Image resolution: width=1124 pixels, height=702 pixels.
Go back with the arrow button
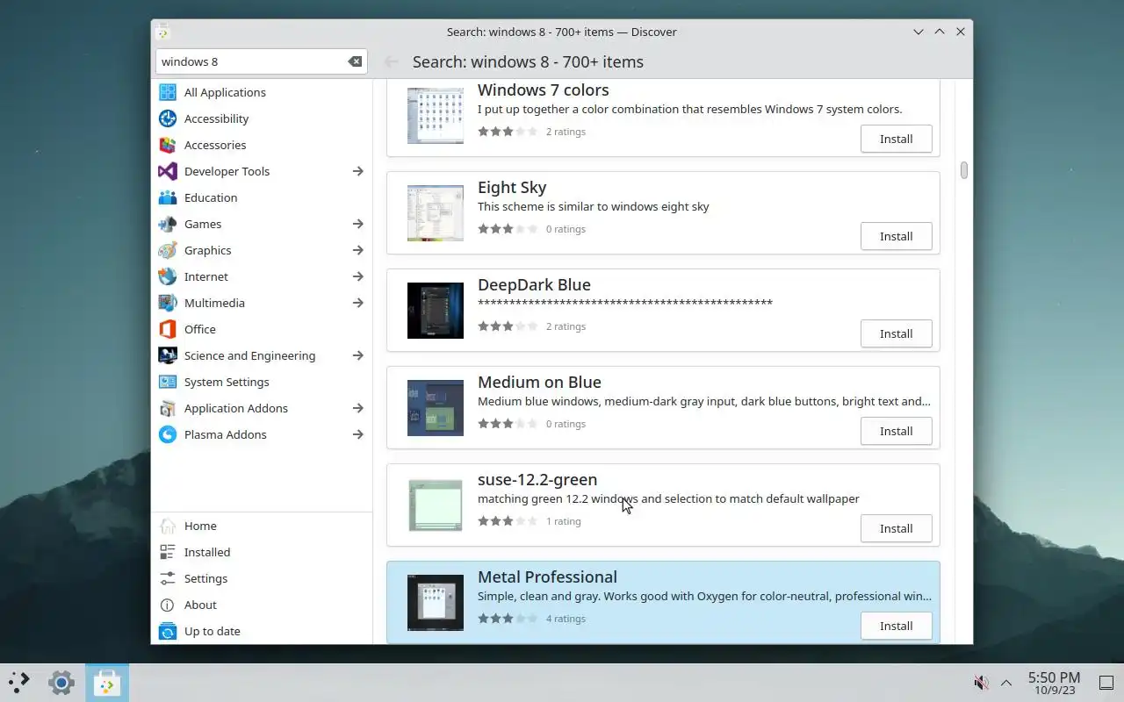coord(392,61)
